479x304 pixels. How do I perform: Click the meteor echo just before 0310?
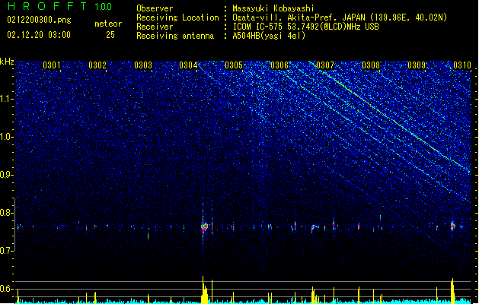click(x=453, y=226)
